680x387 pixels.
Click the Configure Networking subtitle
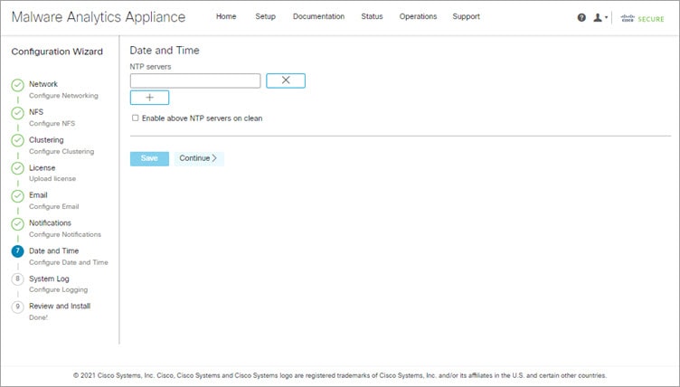click(63, 96)
